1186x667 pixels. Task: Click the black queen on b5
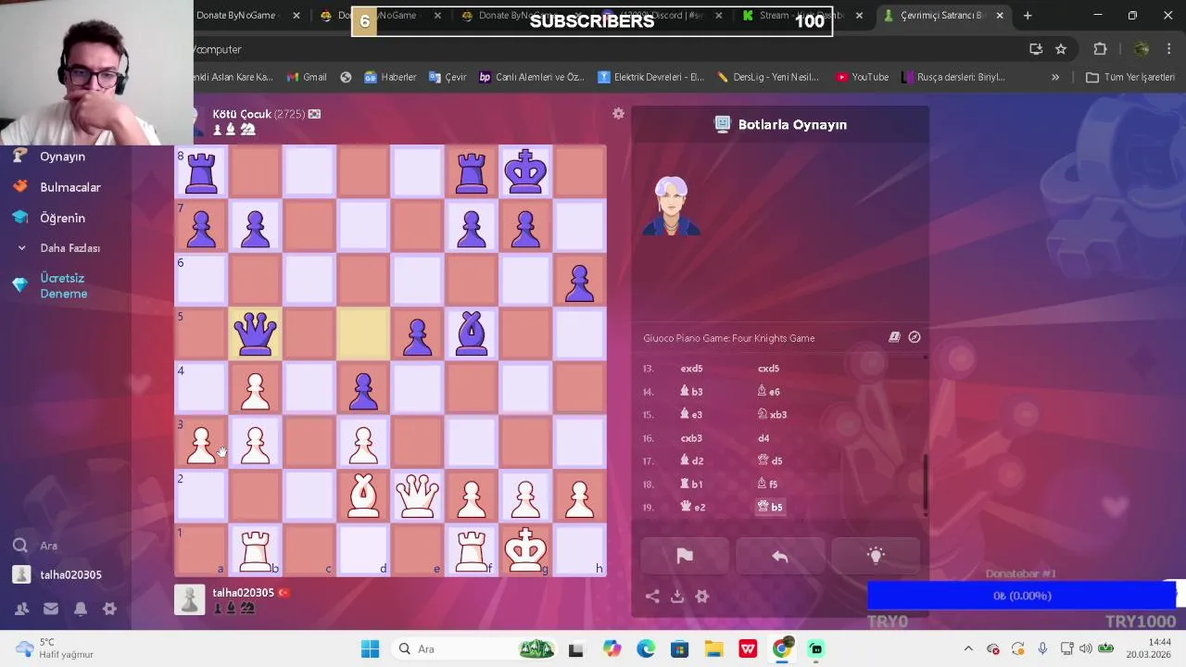[256, 333]
